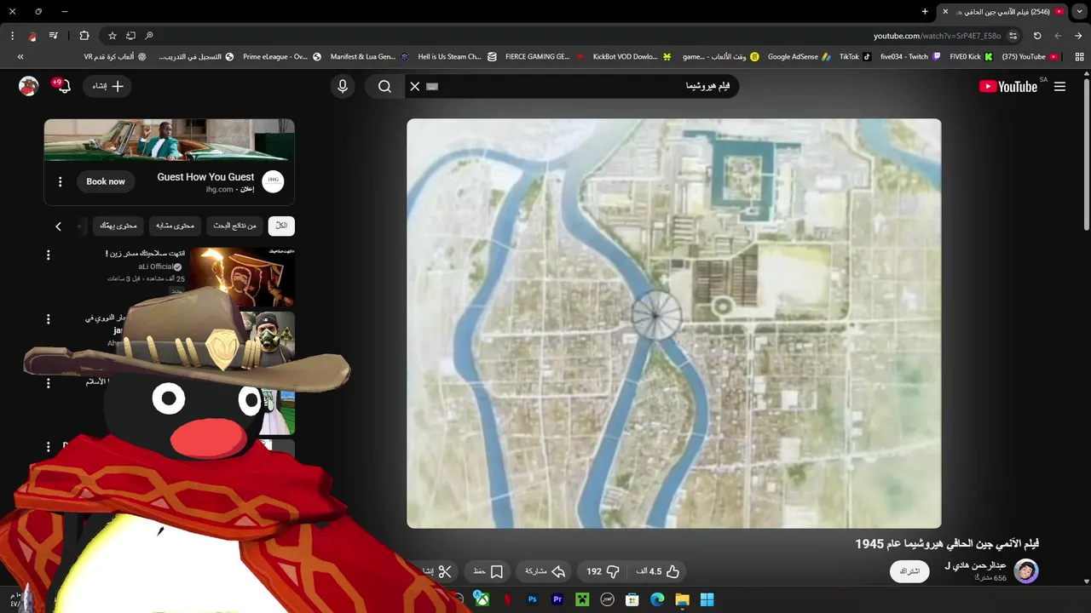Open the (375) YouTube bookmark

1030,57
